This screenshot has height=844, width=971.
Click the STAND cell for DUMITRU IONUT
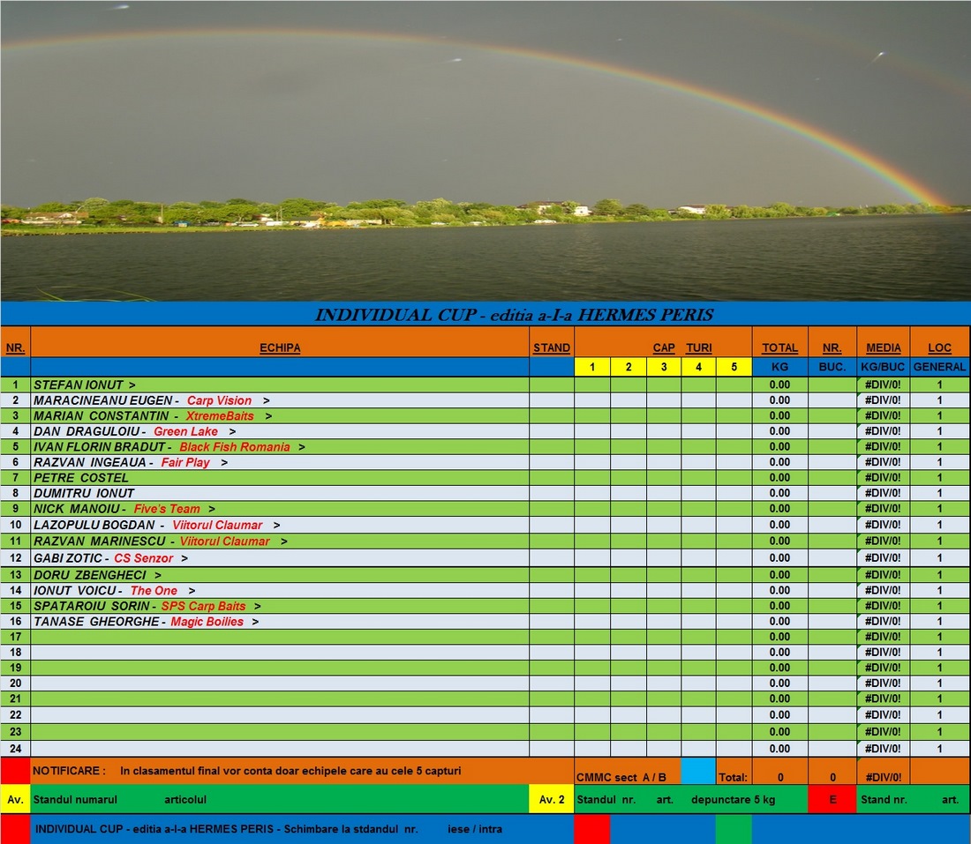click(552, 493)
